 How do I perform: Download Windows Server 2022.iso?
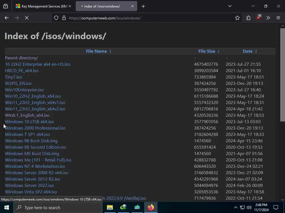pyautogui.click(x=30, y=186)
